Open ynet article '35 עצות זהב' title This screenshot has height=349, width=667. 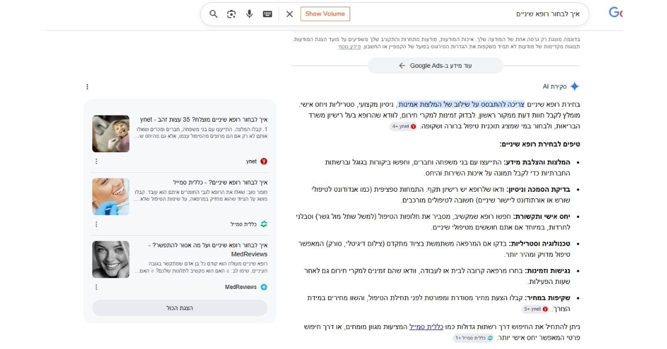click(x=204, y=119)
